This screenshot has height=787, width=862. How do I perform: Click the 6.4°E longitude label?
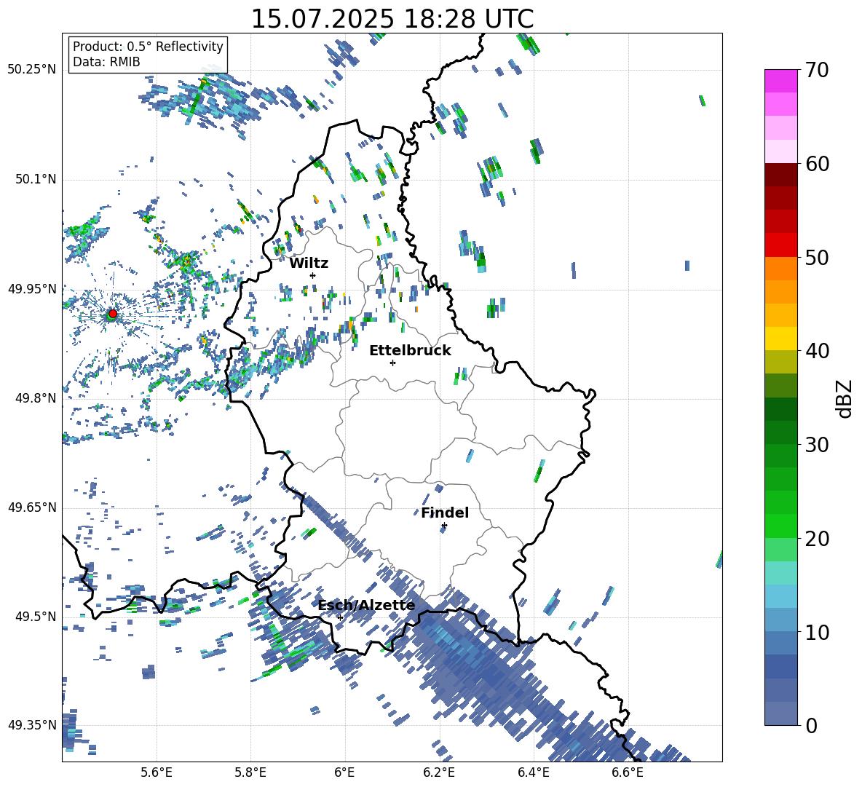533,772
